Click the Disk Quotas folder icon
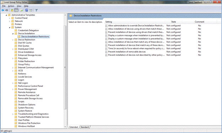This screenshot has width=222, height=133. (16, 46)
